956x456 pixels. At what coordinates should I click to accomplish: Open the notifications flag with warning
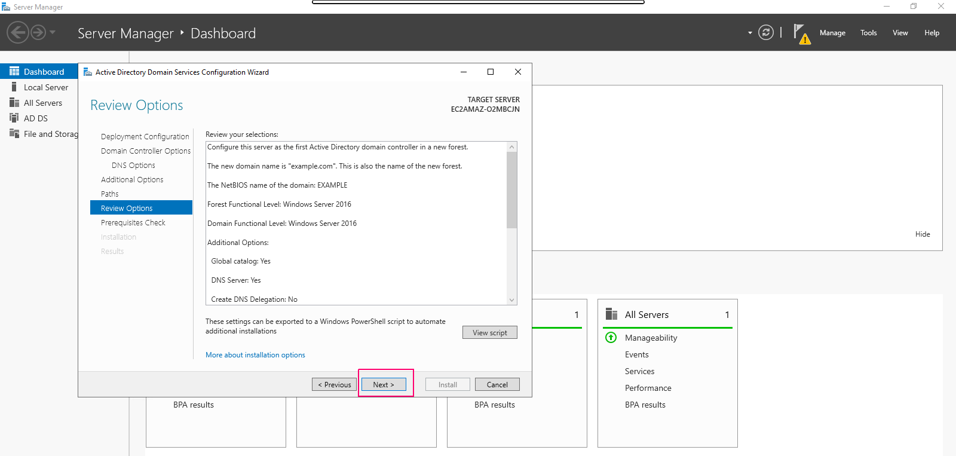coord(801,33)
